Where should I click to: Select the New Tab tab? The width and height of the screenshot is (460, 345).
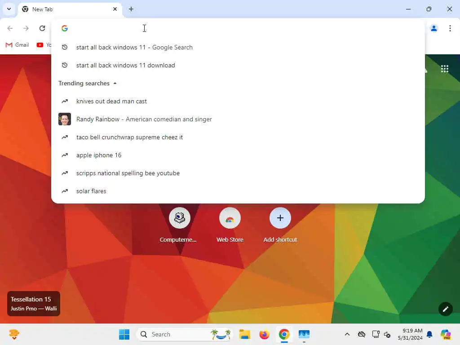(x=71, y=9)
